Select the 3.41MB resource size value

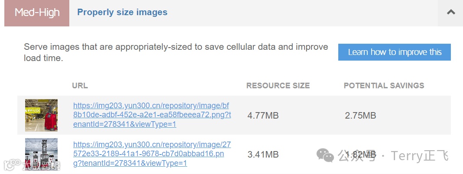263,155
